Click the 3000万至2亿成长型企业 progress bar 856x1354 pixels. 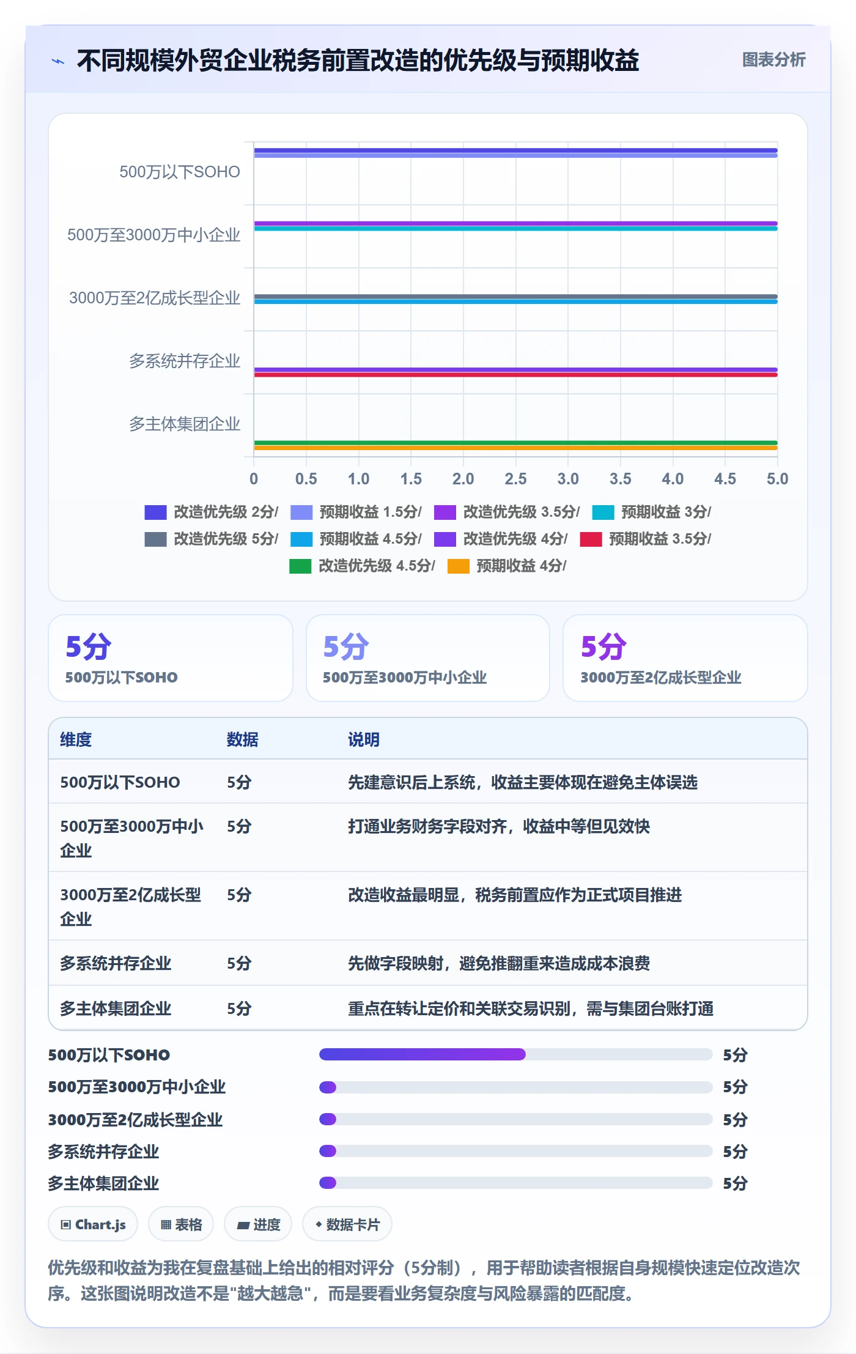click(x=515, y=1119)
